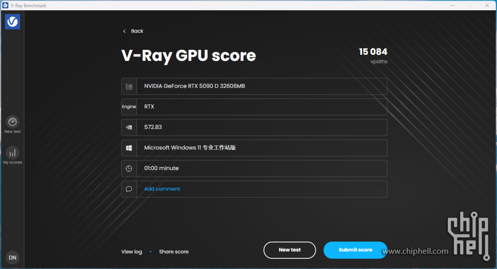Screen dimensions: 497x269
Task: Click the RTX engine value
Action: (x=149, y=107)
